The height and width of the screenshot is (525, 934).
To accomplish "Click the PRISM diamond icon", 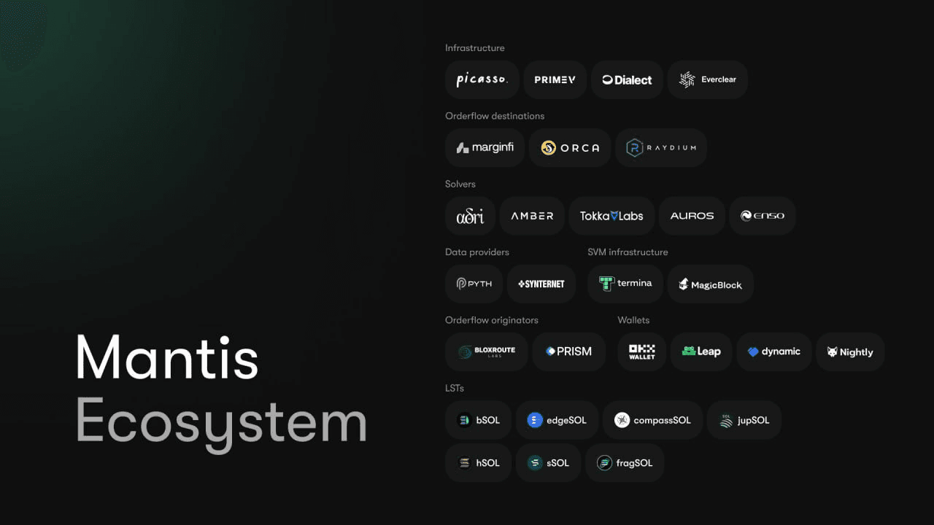I will [551, 351].
